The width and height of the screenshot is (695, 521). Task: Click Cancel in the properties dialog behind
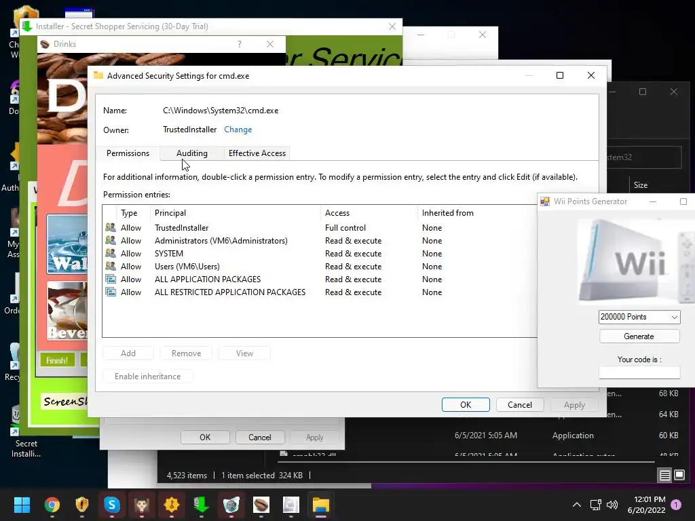click(x=260, y=438)
